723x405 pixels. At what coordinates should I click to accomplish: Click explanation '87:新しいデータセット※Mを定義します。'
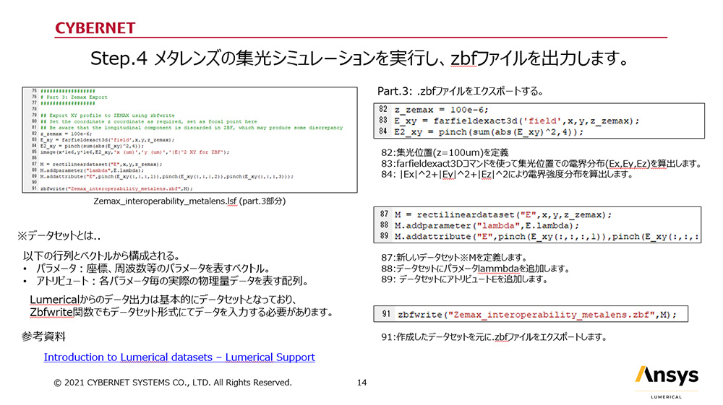coord(454,257)
